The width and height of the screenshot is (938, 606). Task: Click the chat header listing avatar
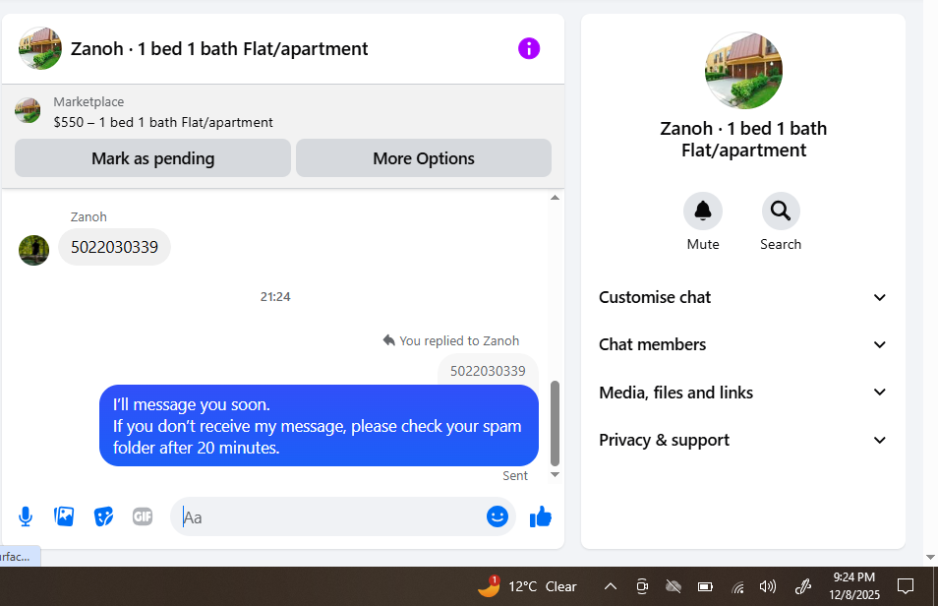tap(40, 48)
